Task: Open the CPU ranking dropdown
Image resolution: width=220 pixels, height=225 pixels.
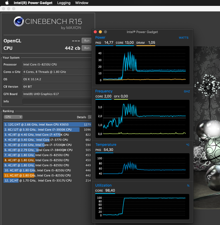Action: click(13, 117)
